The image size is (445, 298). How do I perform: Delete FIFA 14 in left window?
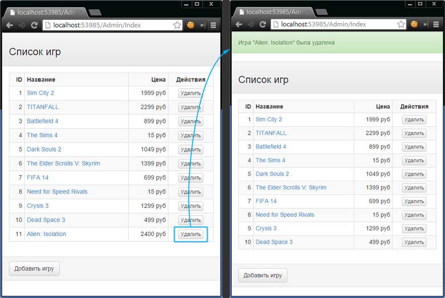pos(191,178)
